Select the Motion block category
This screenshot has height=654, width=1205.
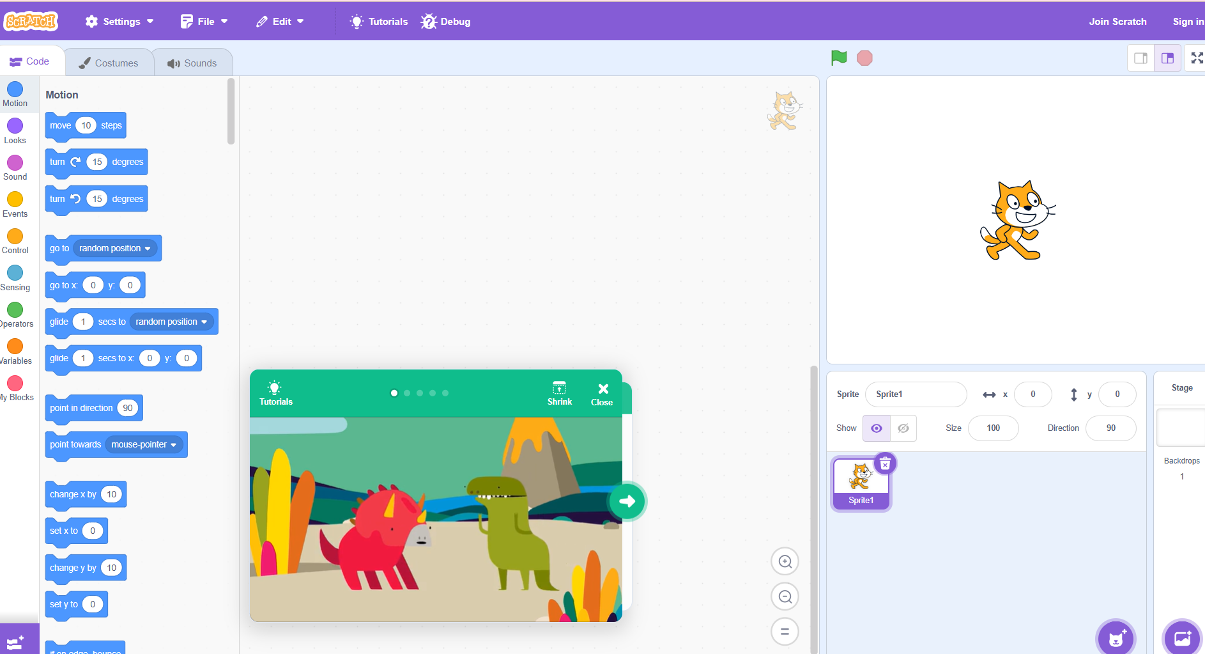pos(15,94)
